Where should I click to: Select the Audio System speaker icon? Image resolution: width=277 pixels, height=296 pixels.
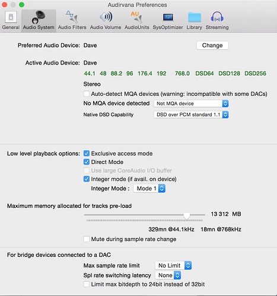(x=39, y=17)
